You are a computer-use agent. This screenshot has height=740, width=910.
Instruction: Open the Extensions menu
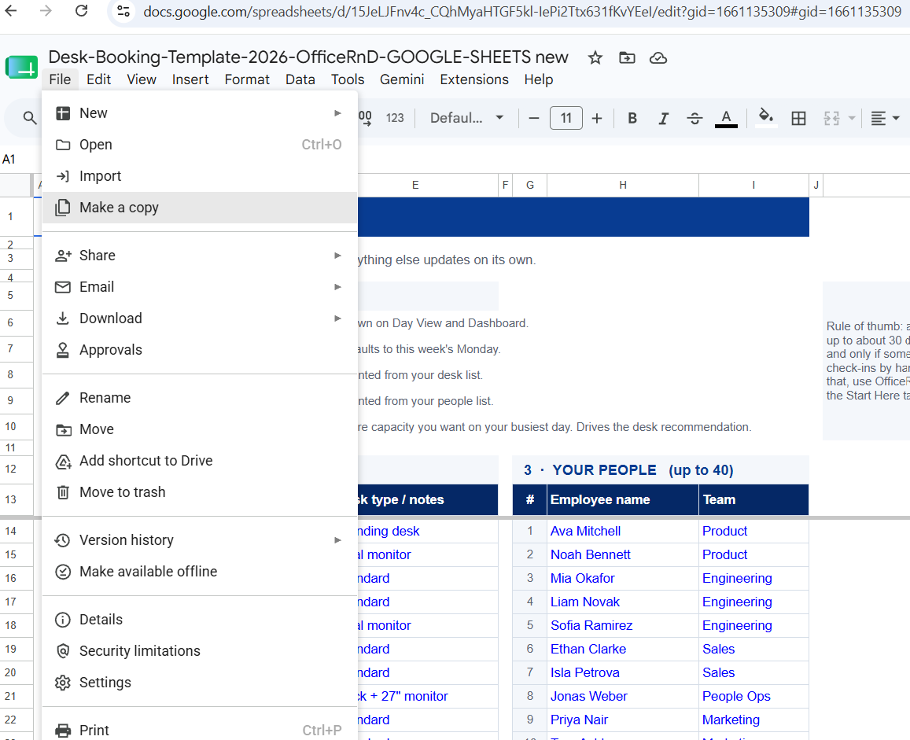[474, 79]
